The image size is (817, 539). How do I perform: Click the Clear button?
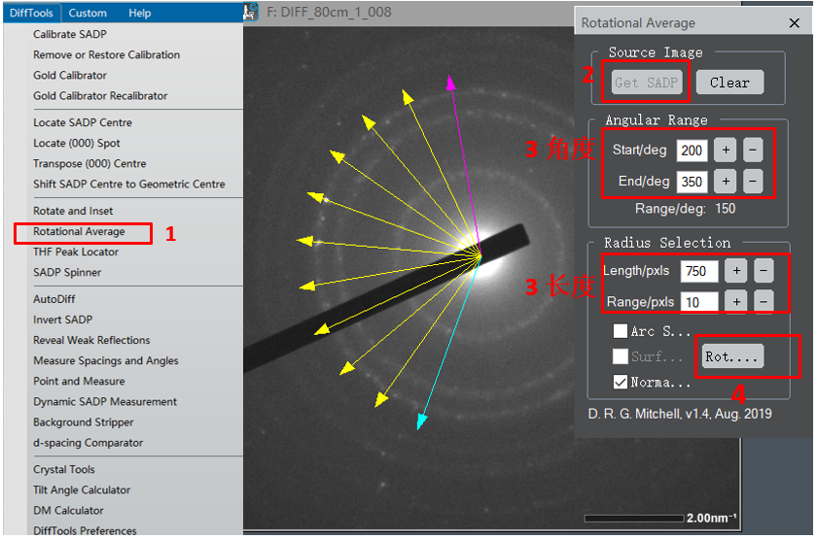[729, 83]
